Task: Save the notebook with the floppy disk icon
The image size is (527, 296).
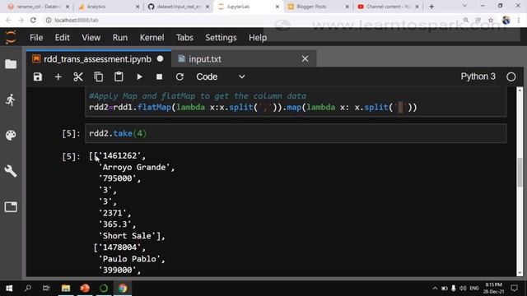Action: click(38, 76)
